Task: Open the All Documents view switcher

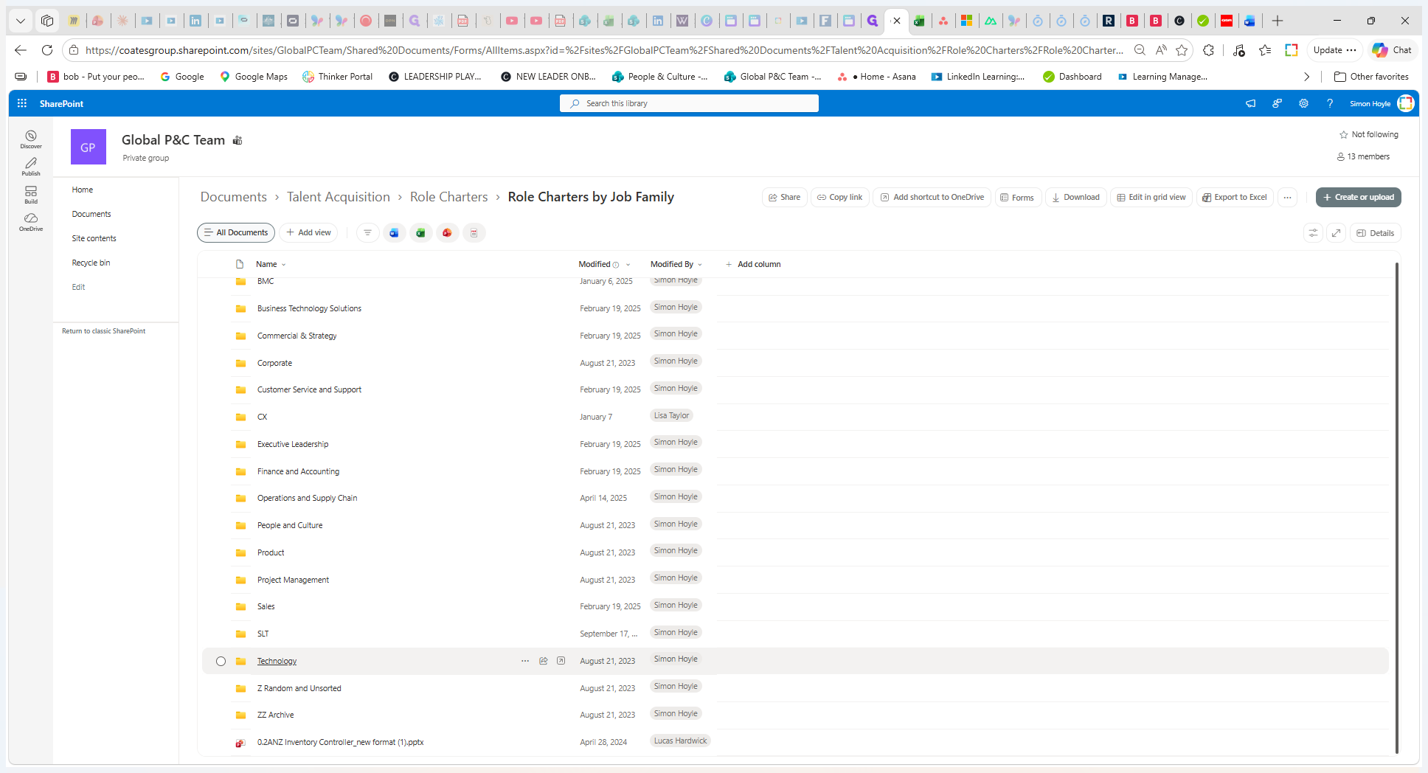Action: coord(236,233)
